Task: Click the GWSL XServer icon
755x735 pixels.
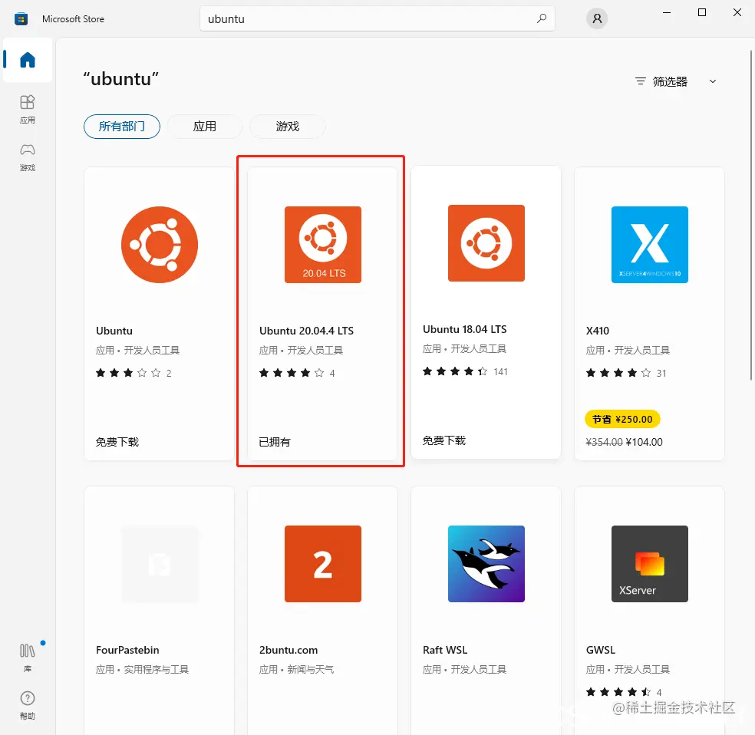Action: pyautogui.click(x=650, y=564)
